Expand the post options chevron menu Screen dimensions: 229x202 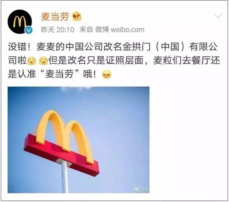pyautogui.click(x=218, y=15)
